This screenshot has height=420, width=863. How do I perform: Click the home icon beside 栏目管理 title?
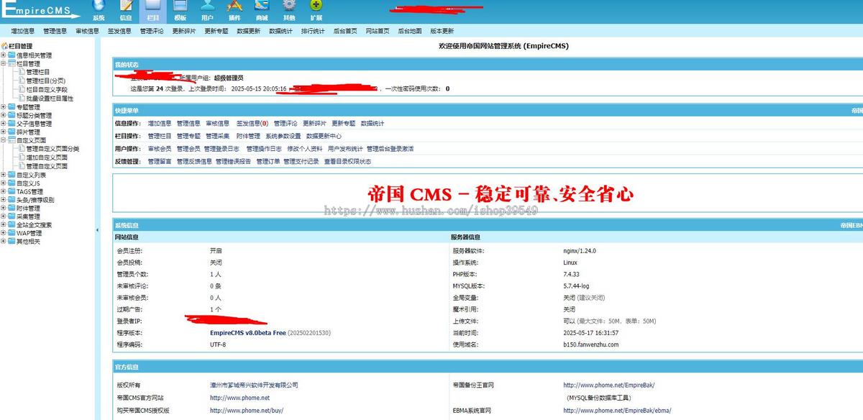(4, 46)
